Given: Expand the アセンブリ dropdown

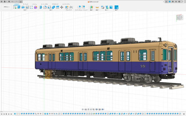Looking at the screenshot, I should 69,10.
